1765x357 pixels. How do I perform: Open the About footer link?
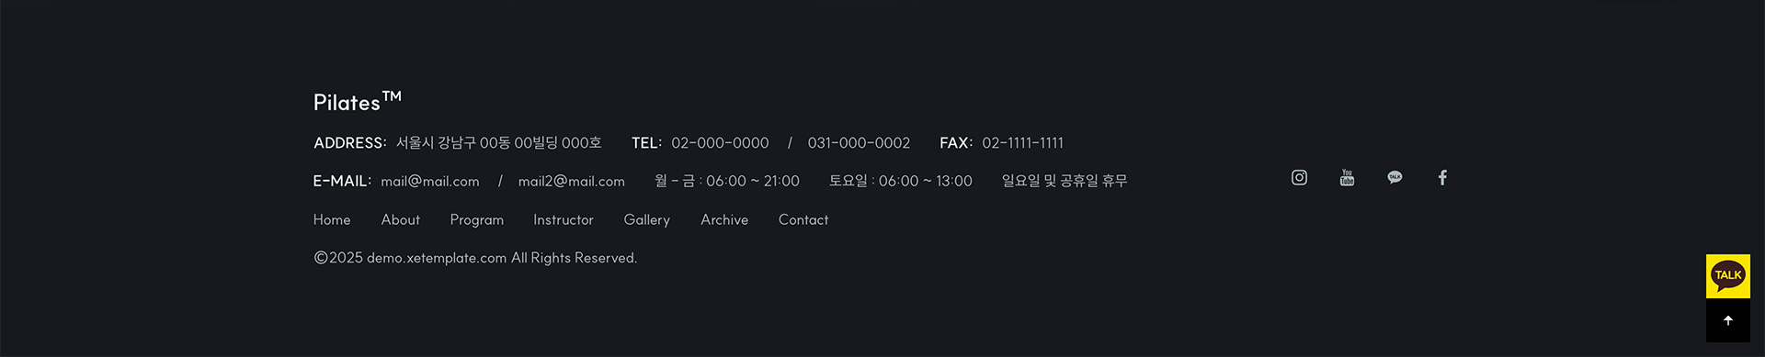[x=401, y=219]
